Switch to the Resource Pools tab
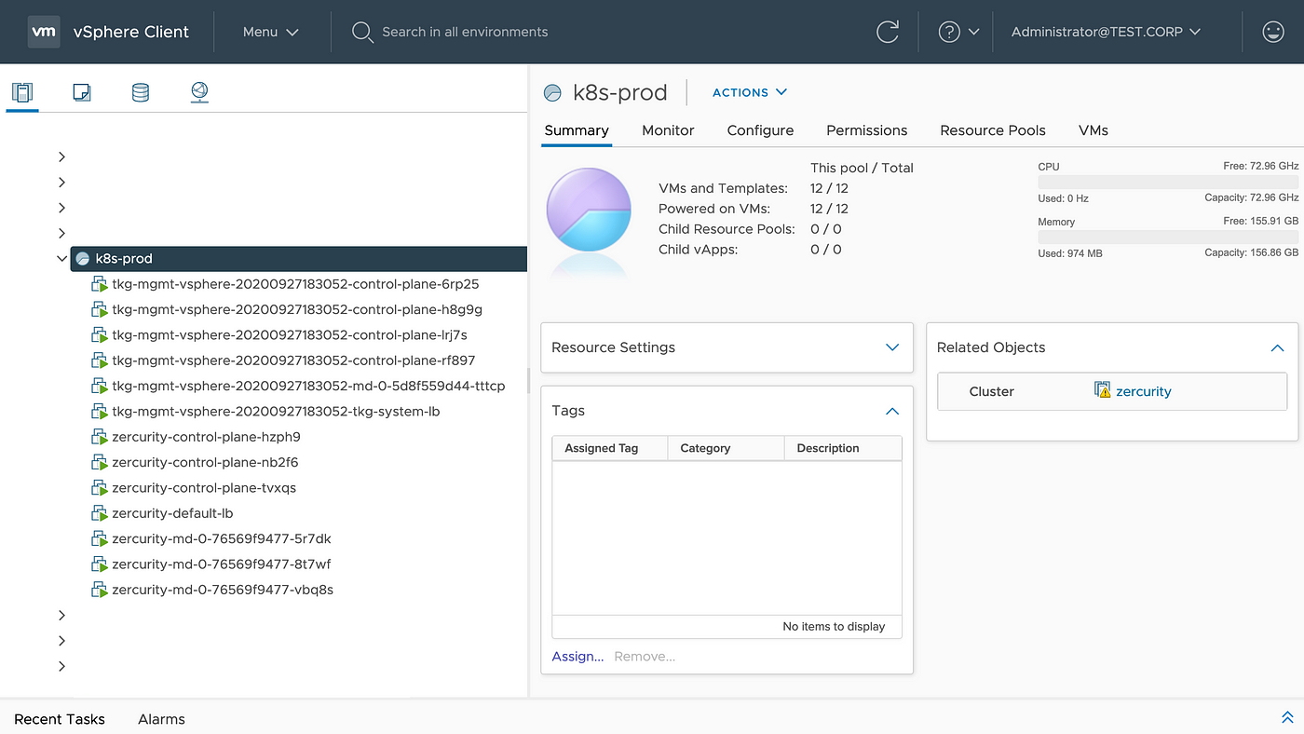The height and width of the screenshot is (734, 1304). click(x=993, y=130)
